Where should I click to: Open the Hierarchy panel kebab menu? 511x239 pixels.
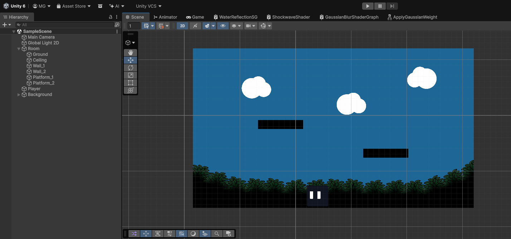coord(117,17)
